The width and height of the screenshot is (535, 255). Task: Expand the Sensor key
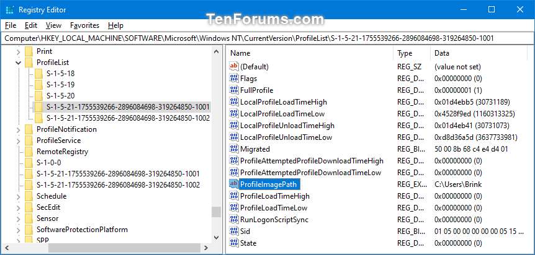click(x=18, y=218)
